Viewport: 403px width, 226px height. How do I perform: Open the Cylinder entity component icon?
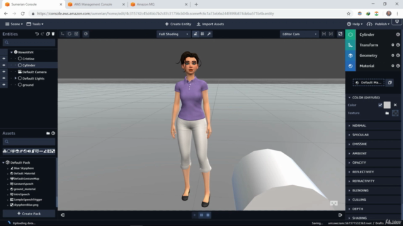click(350, 35)
